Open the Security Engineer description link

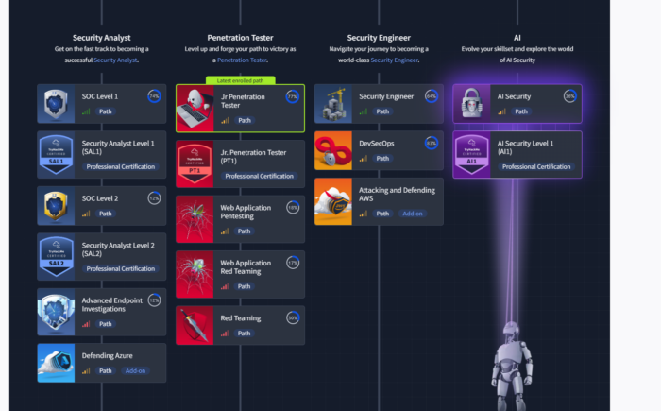point(394,60)
